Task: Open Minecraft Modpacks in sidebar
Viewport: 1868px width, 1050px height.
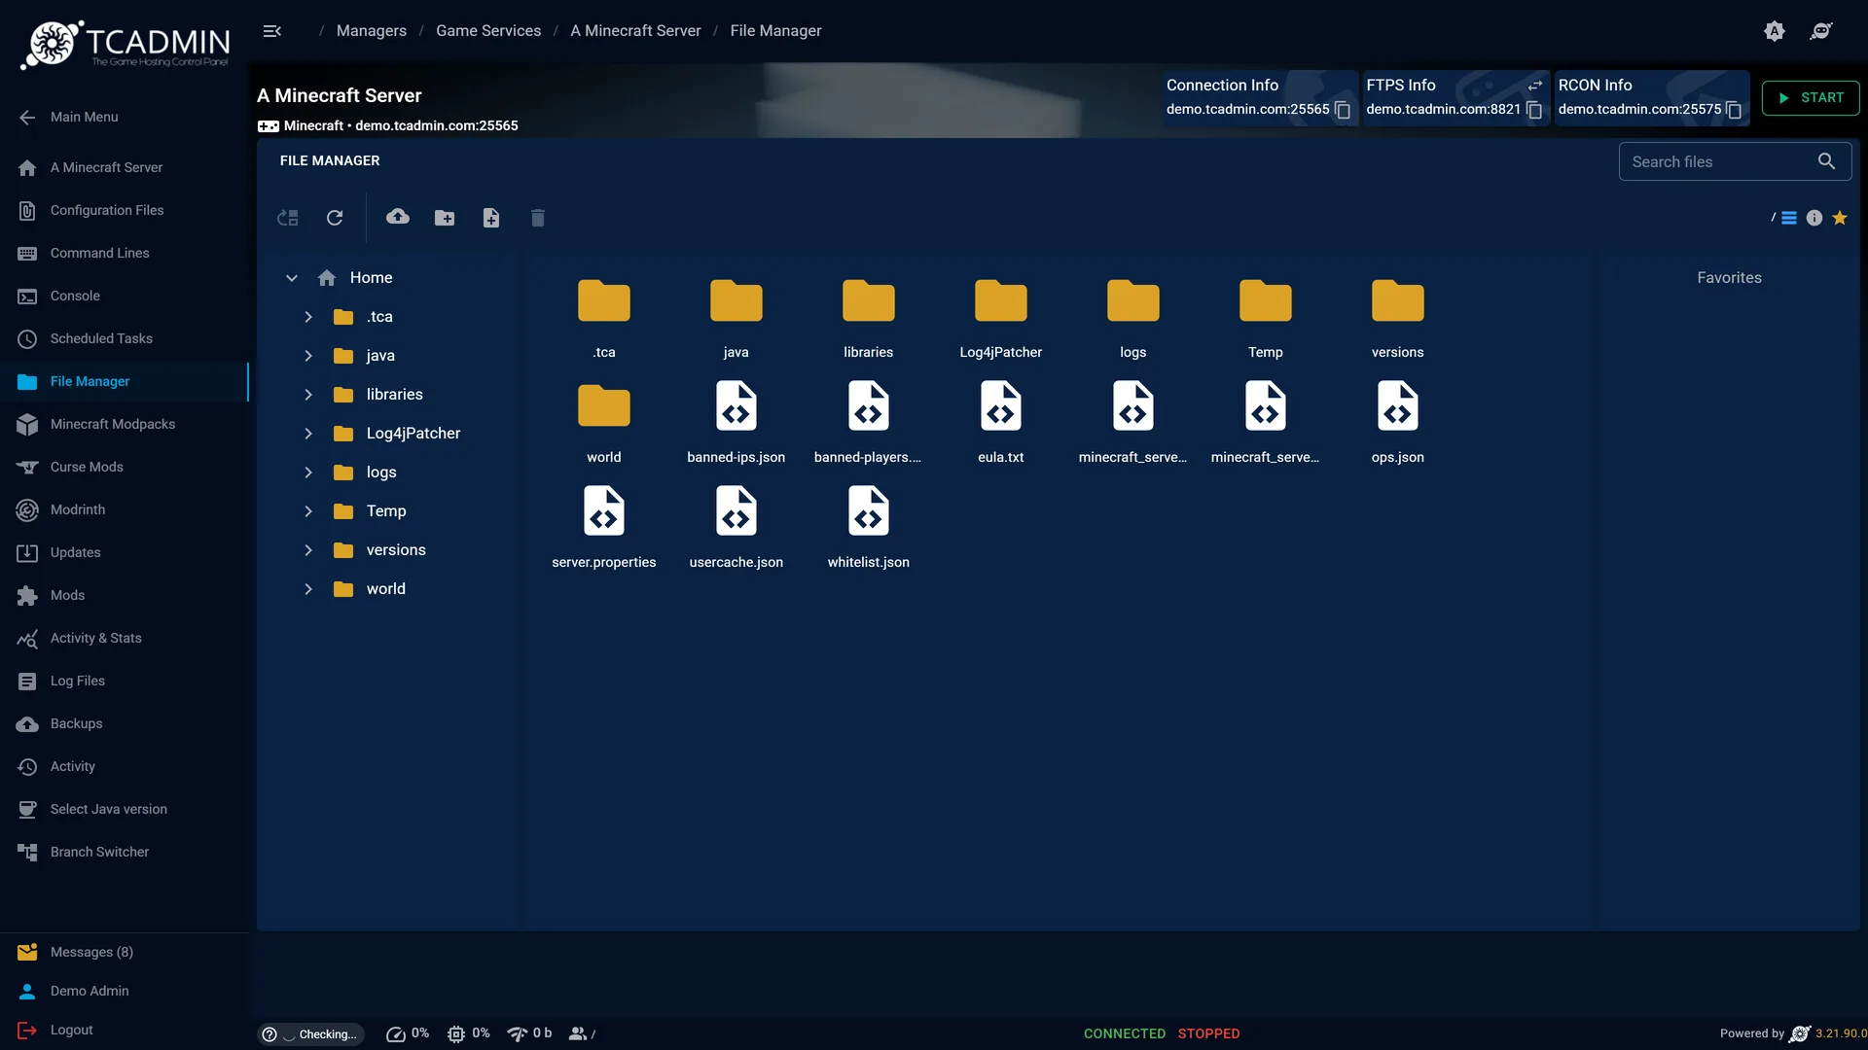Action: pos(125,424)
